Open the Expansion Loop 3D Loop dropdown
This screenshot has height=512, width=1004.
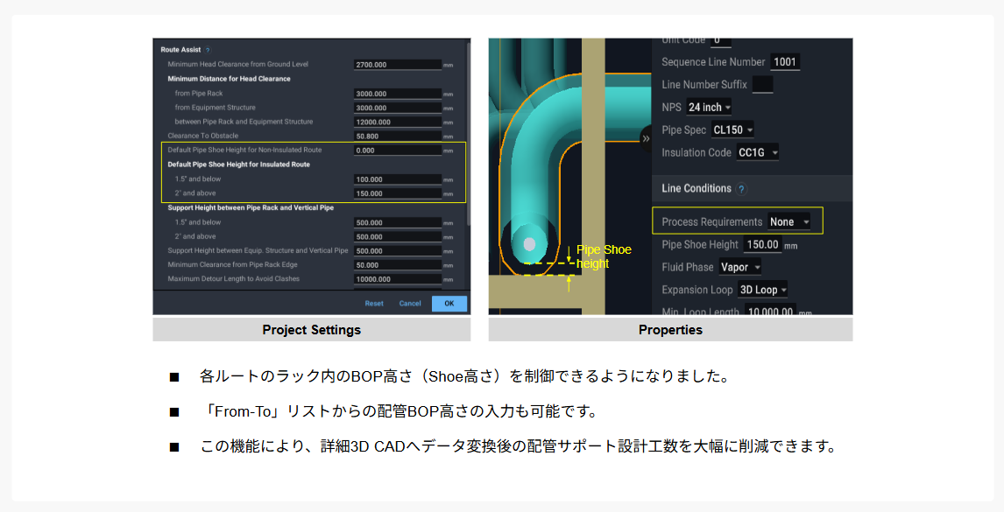[x=762, y=290]
